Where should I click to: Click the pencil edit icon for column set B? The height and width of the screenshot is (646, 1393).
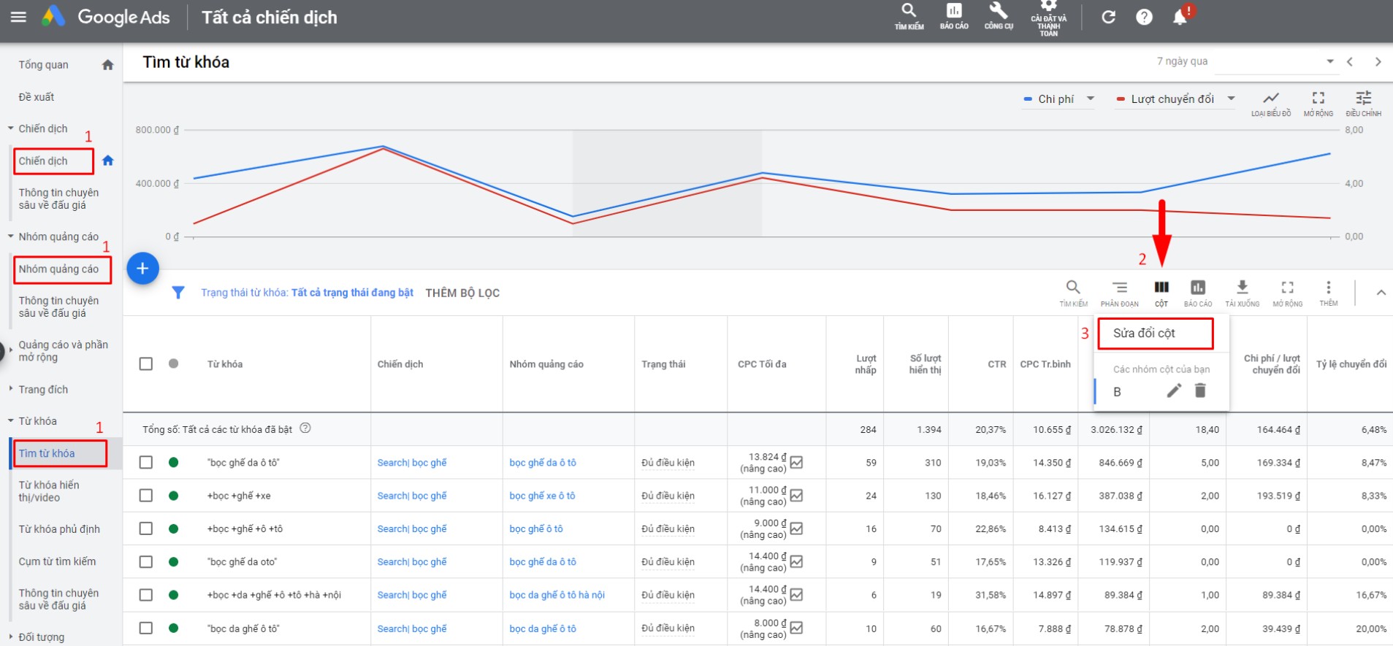(x=1173, y=391)
